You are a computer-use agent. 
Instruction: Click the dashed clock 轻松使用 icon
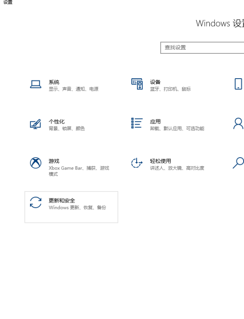pyautogui.click(x=137, y=163)
